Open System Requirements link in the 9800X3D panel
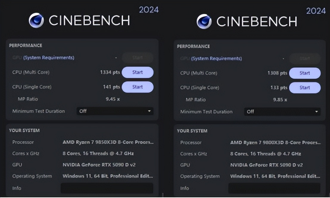Viewport: 330px width, 198px height. point(216,59)
